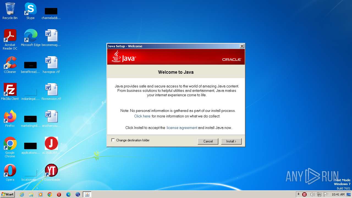Click the Java setup taskbar button
Viewport: 352px width, 198px height.
click(87, 194)
